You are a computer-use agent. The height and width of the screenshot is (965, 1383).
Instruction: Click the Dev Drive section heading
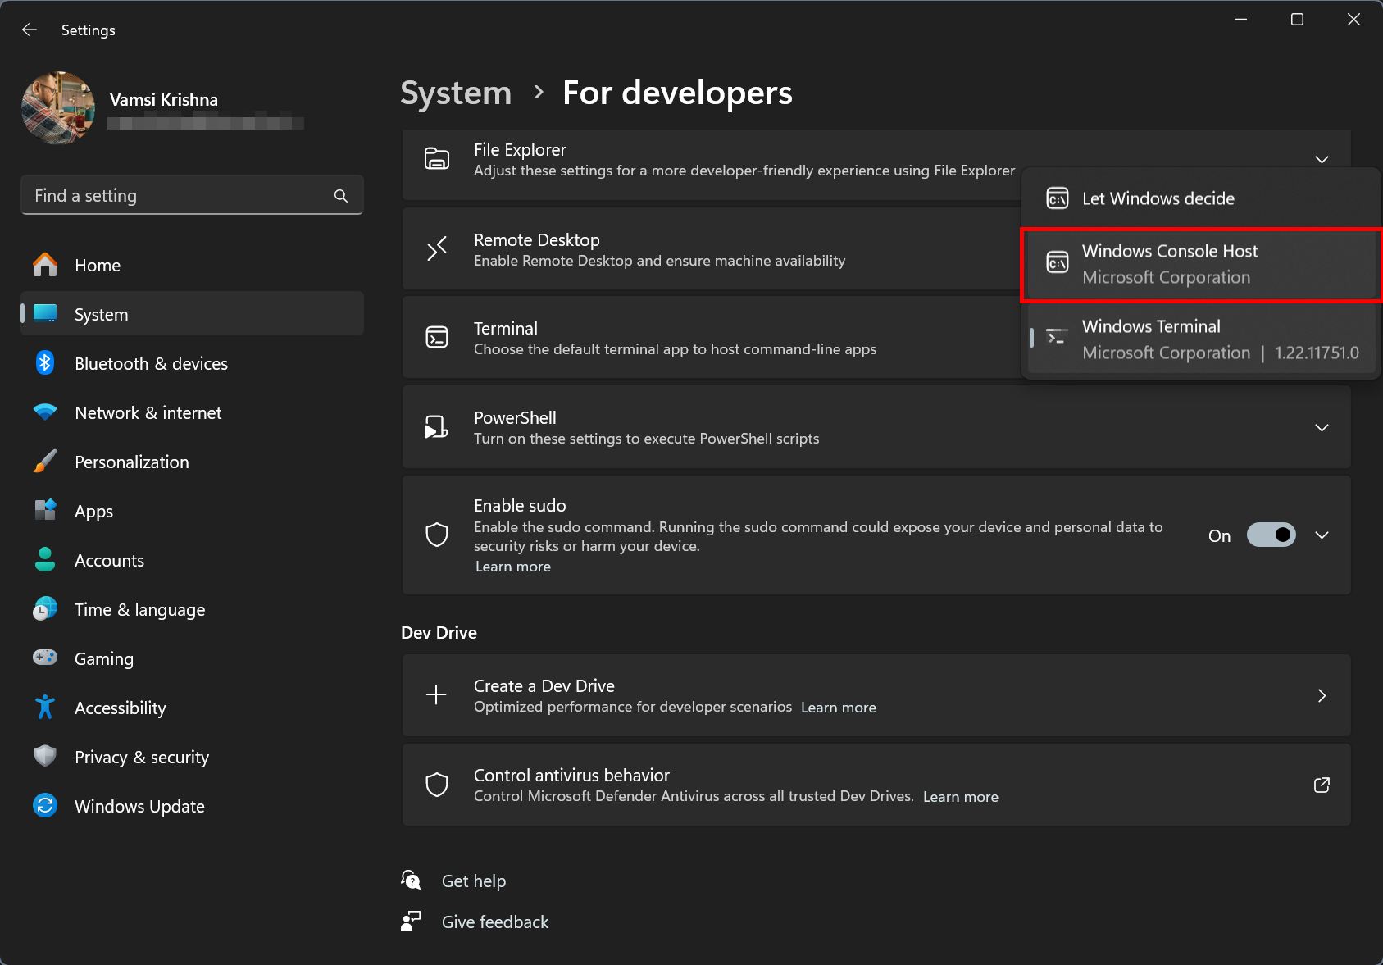(439, 632)
